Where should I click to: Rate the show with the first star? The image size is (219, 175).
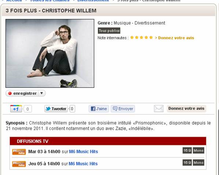coord(132,37)
